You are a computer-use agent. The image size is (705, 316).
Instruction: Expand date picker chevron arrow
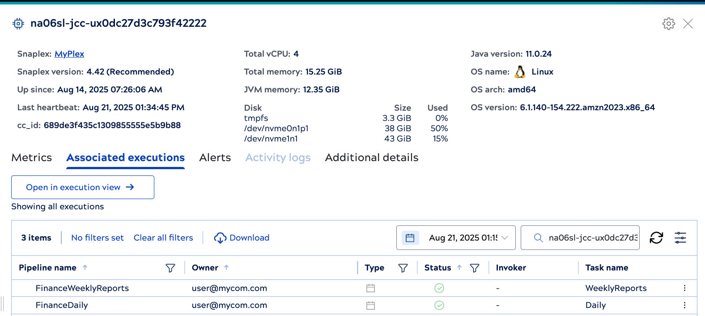[x=505, y=238]
